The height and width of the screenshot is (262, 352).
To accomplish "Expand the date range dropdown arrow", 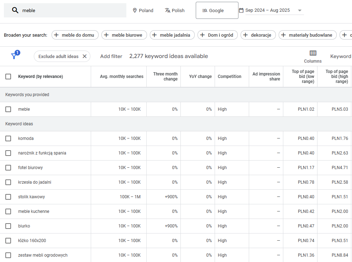I will coord(299,10).
